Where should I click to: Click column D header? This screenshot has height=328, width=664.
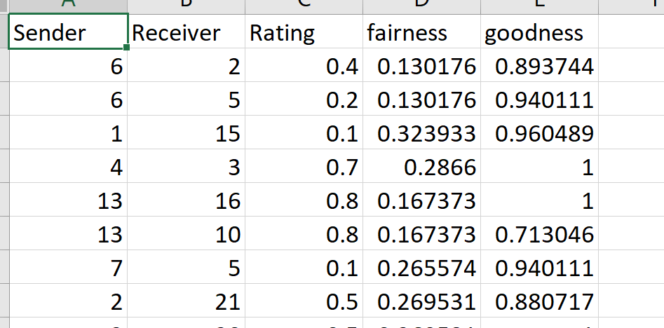click(421, 6)
